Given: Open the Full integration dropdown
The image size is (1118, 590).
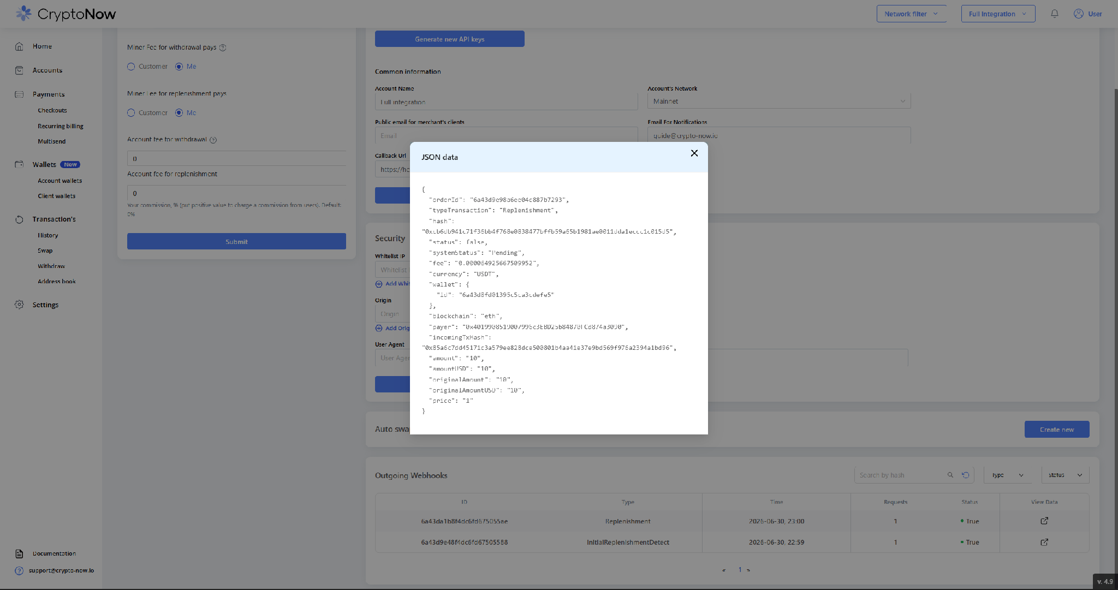Looking at the screenshot, I should (x=998, y=14).
